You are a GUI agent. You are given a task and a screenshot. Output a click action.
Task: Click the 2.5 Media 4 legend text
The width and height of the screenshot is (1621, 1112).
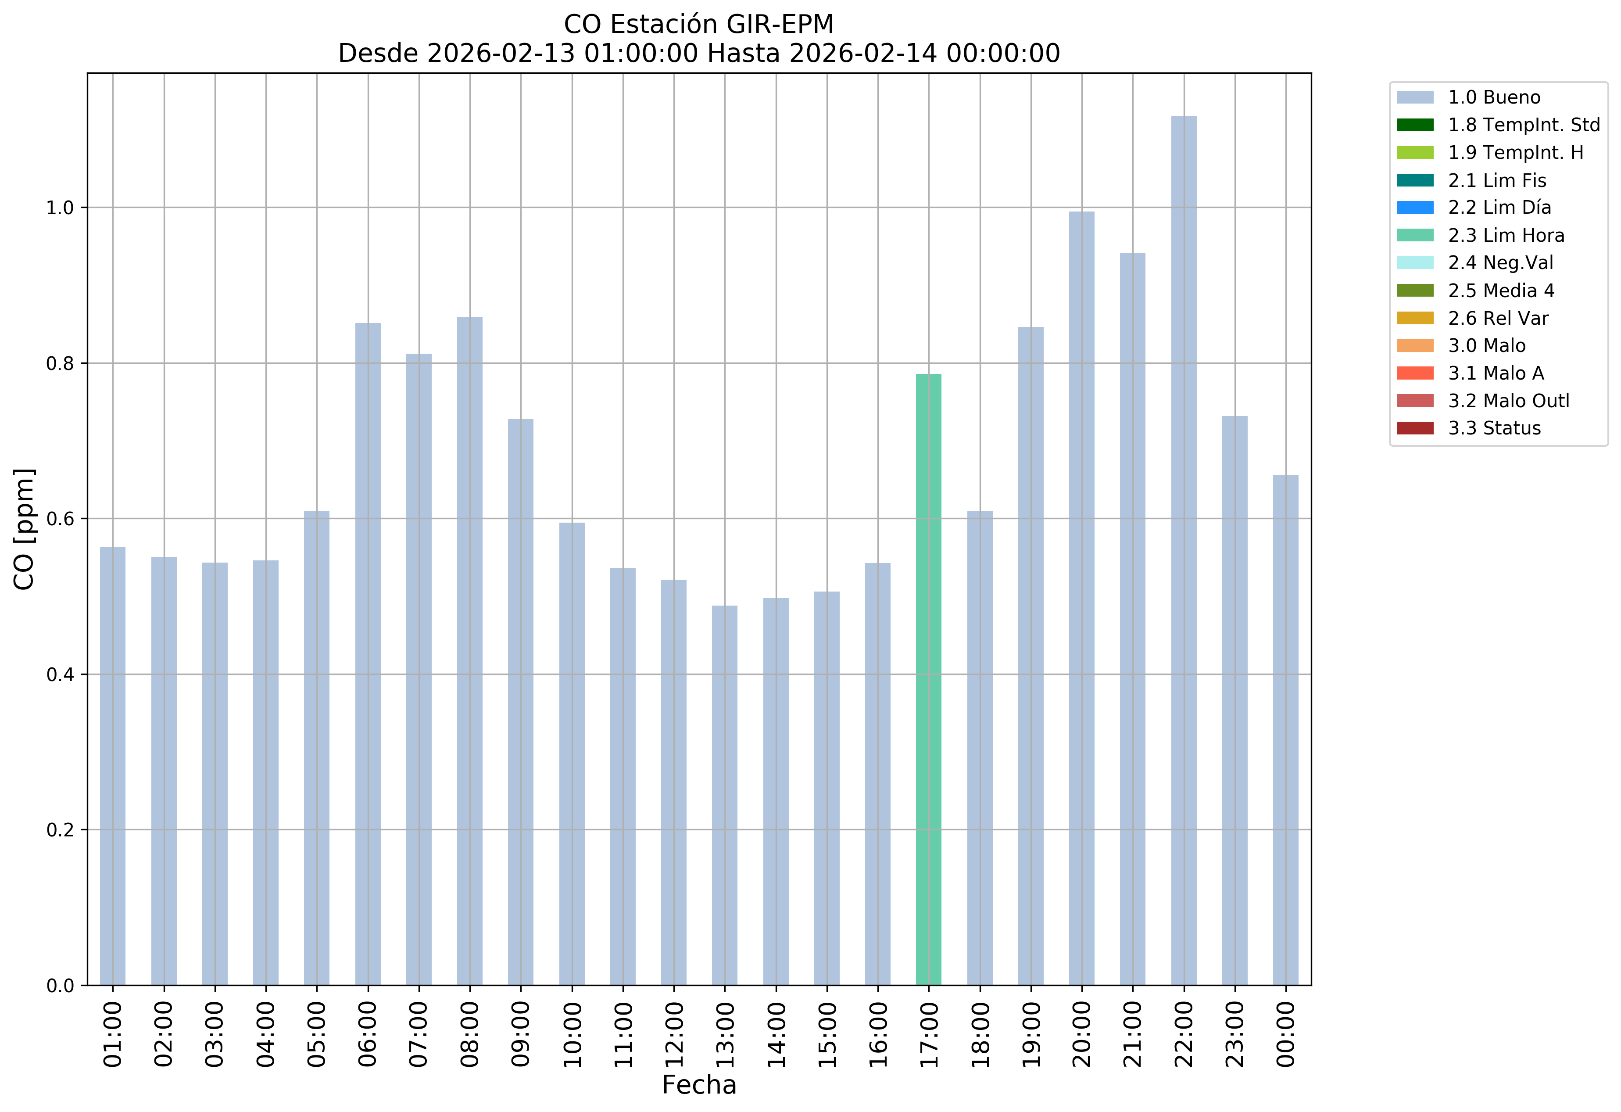[1500, 291]
